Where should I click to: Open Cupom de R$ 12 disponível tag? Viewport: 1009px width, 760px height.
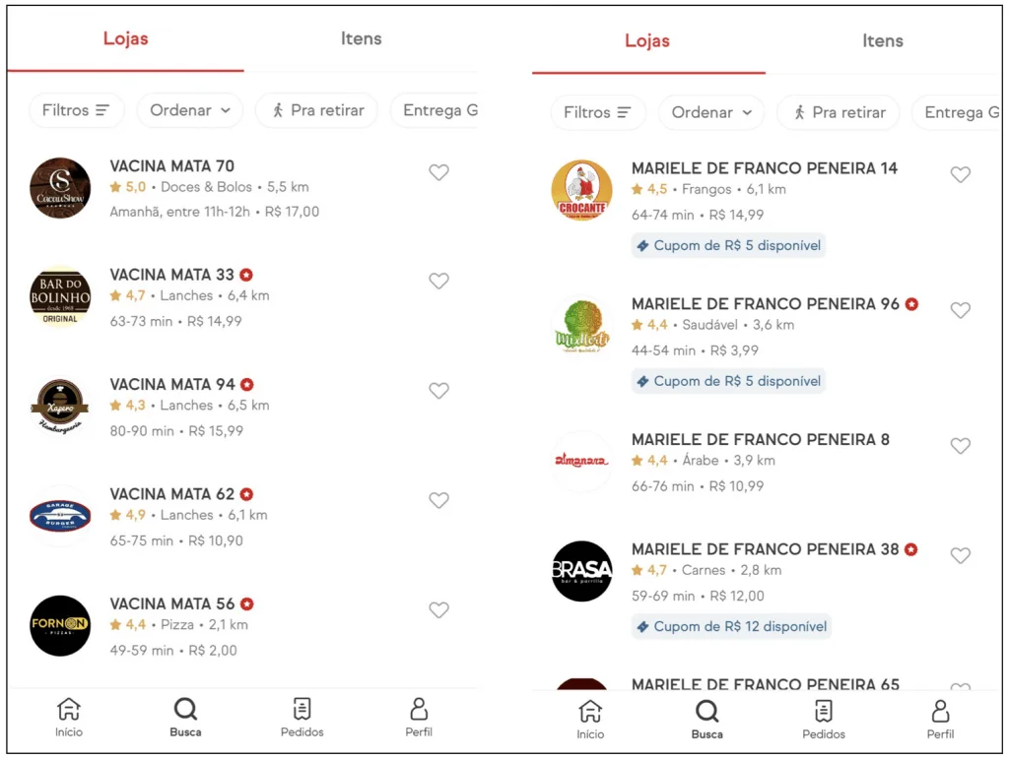732,626
